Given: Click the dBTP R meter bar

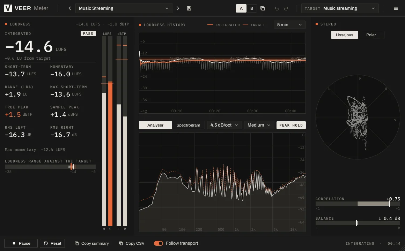Looking at the screenshot, I should tap(125, 131).
